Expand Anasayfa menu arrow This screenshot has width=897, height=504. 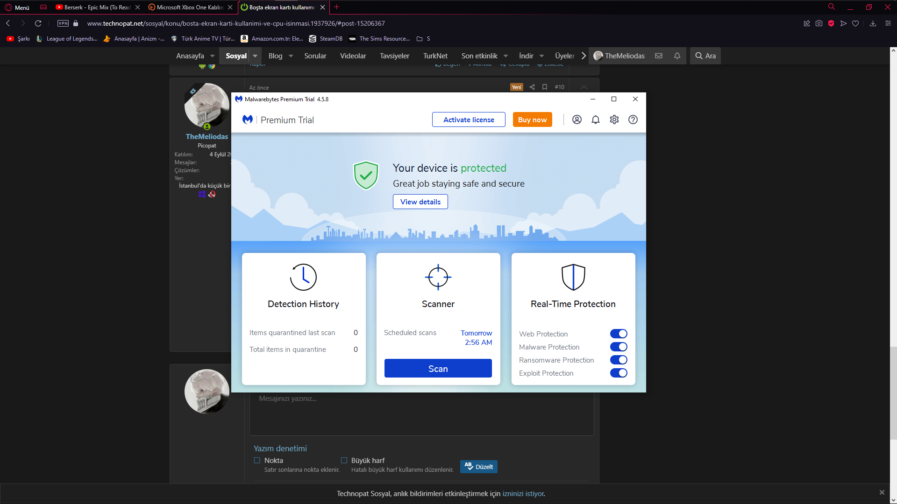[x=212, y=56]
